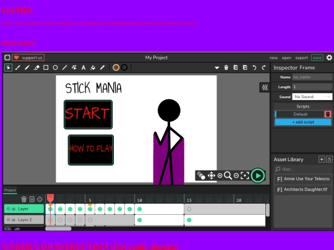The width and height of the screenshot is (334, 250).
Task: Click the fit-to-screen icon
Action: [245, 175]
